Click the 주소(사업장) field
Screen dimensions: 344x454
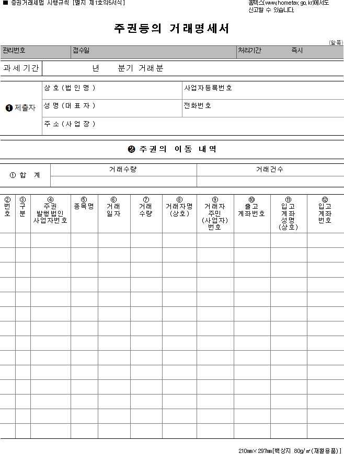(x=193, y=126)
